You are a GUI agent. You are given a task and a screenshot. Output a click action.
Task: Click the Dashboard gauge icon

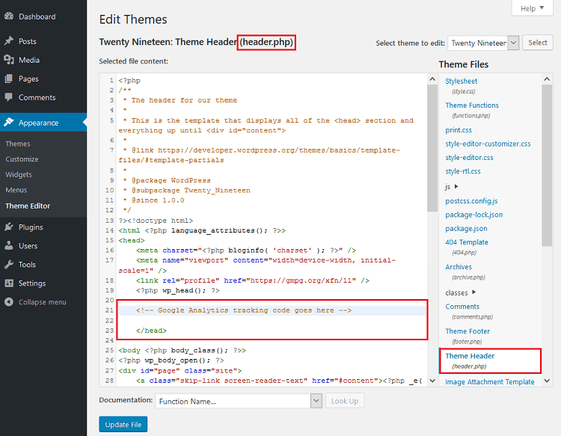[9, 16]
